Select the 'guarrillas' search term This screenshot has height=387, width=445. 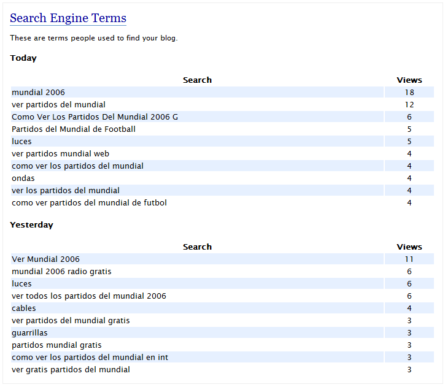point(29,333)
